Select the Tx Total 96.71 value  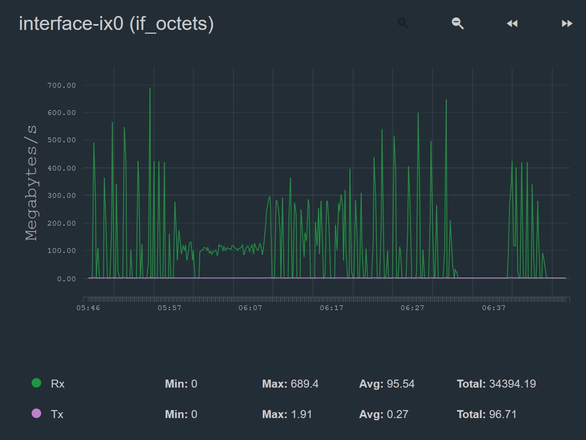click(503, 414)
